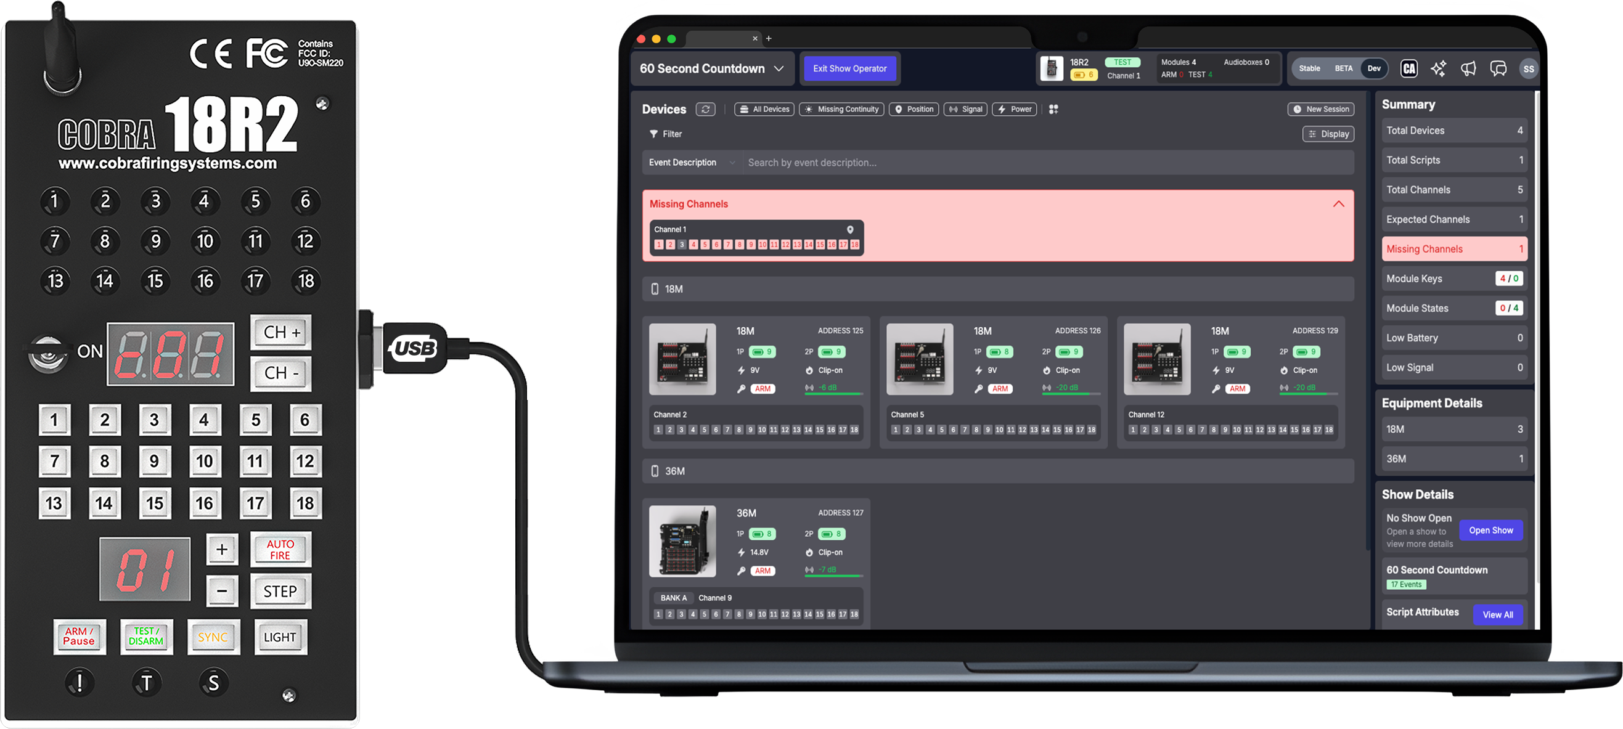Screen dimensions: 1623x729
Task: Click the refresh devices icon beside Devices
Action: [705, 109]
